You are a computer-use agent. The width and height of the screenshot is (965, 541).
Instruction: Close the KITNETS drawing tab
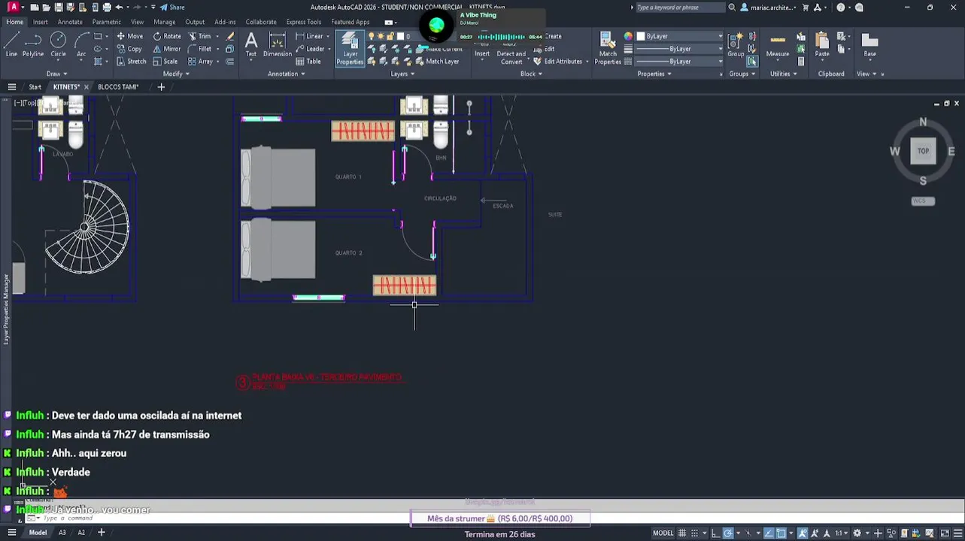(x=86, y=87)
